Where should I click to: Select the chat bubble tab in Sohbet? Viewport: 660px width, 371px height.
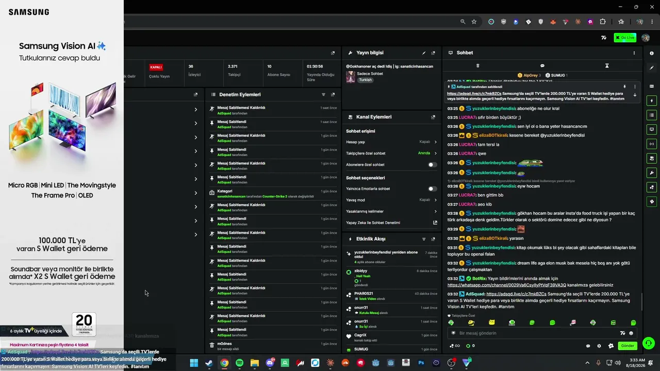pos(542,66)
